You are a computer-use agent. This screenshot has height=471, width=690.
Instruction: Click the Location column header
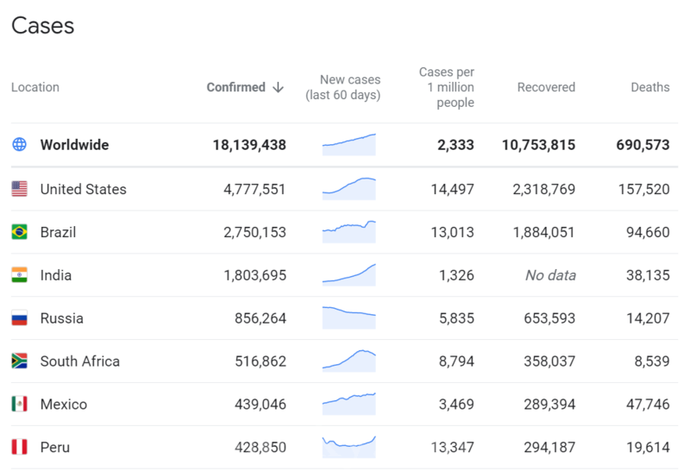coord(35,87)
